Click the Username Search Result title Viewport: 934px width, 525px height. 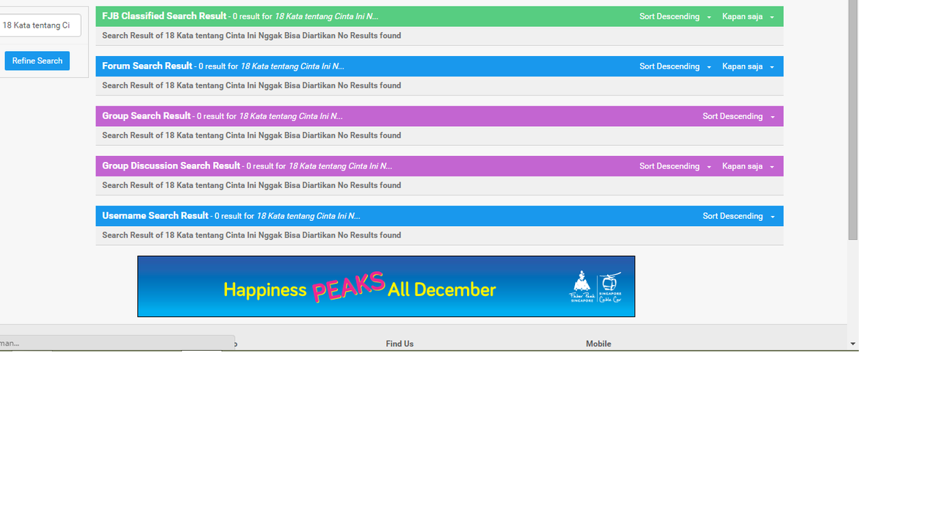click(155, 216)
